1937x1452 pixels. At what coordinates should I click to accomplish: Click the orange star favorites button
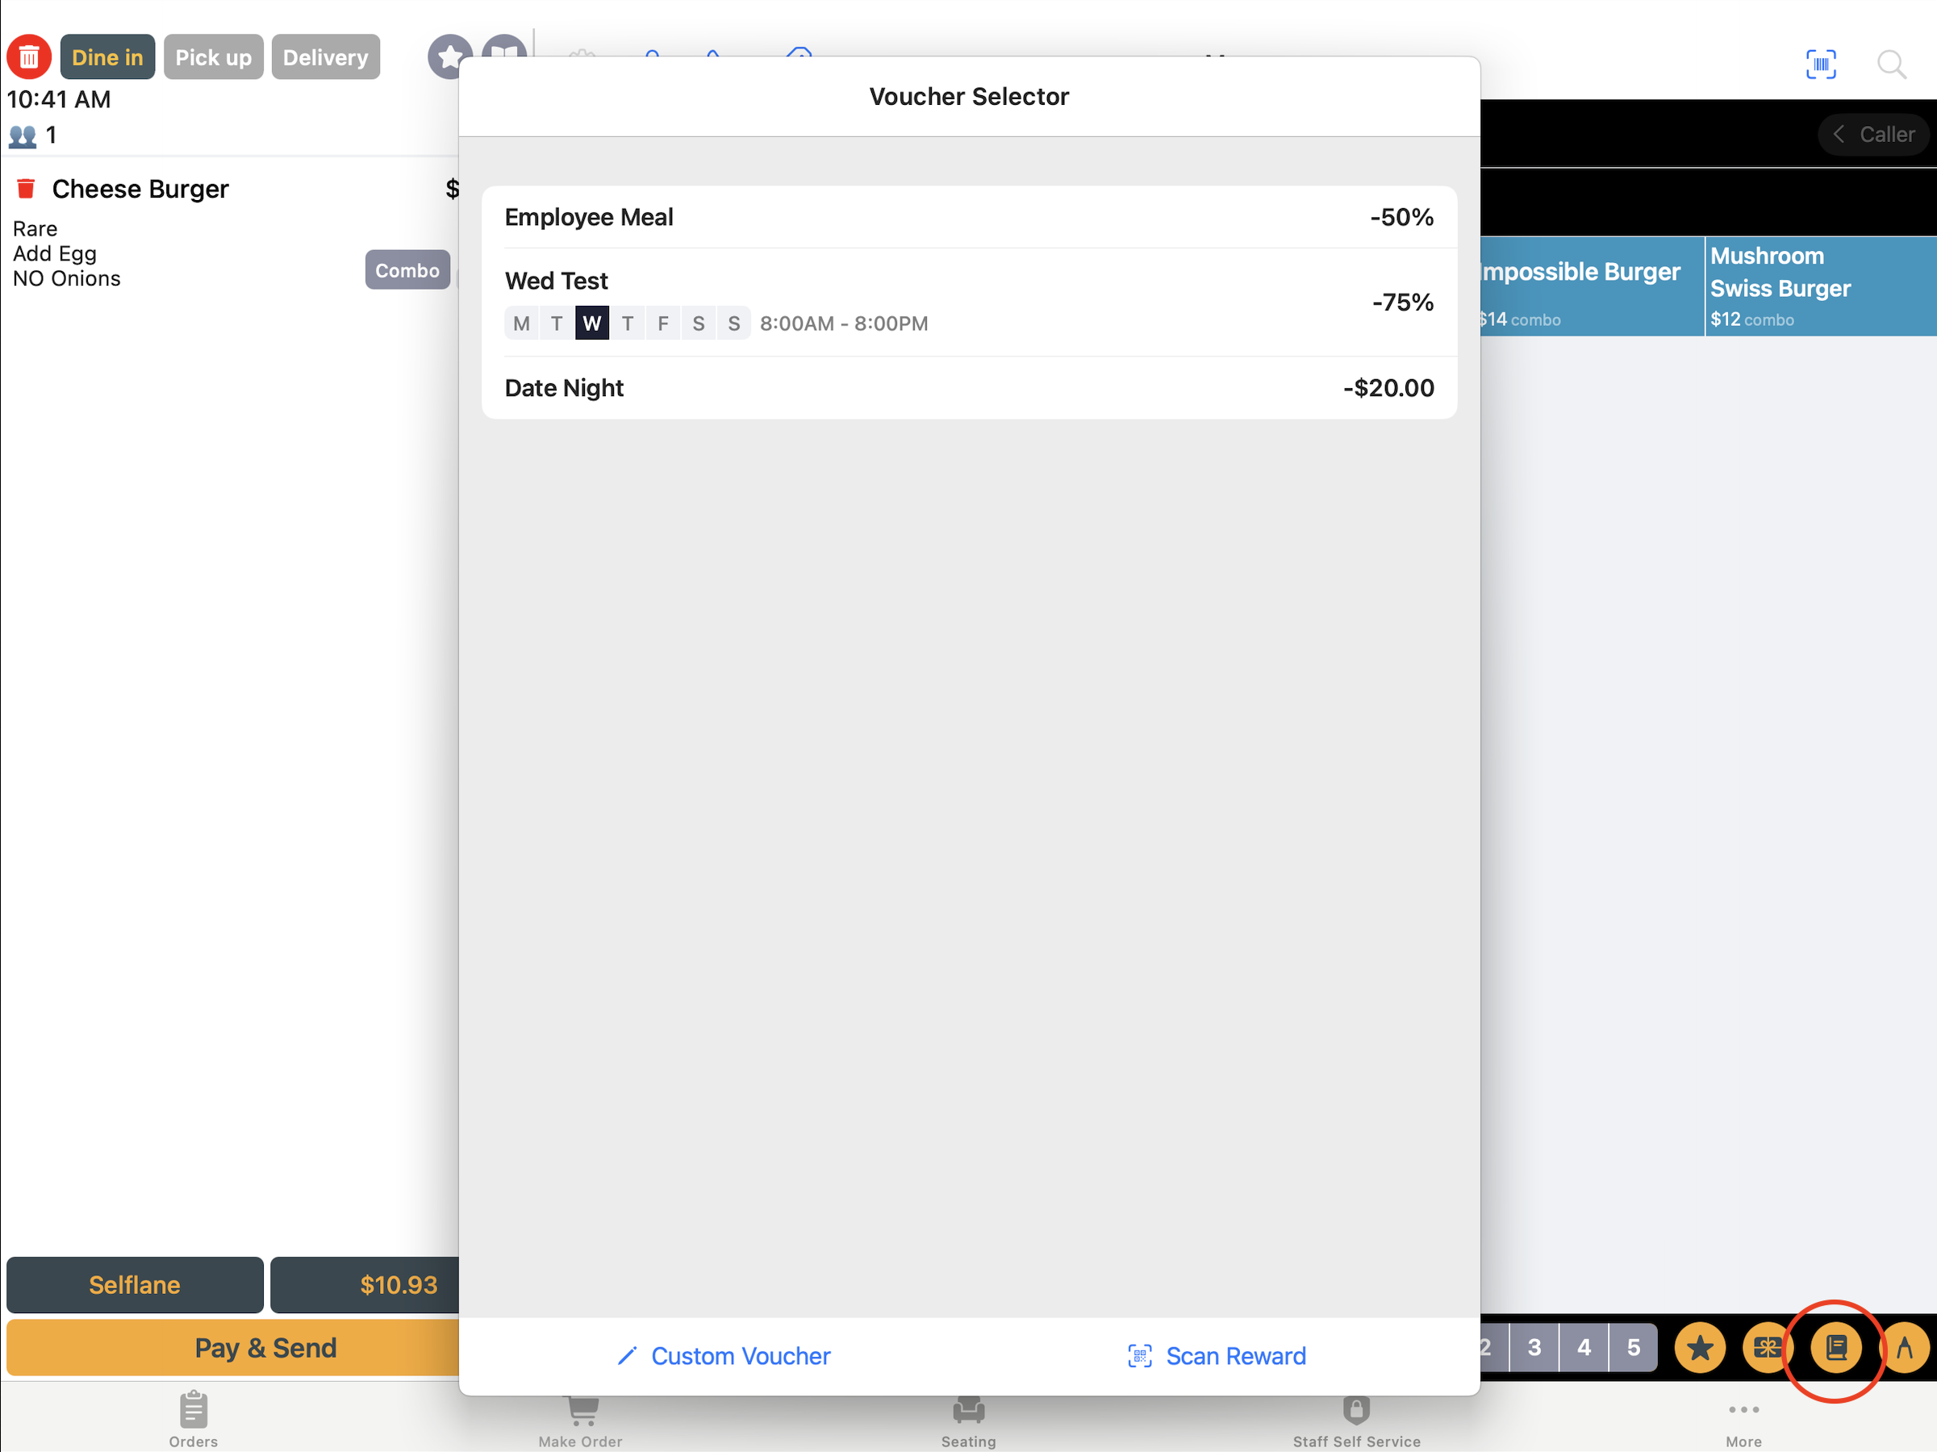1699,1347
